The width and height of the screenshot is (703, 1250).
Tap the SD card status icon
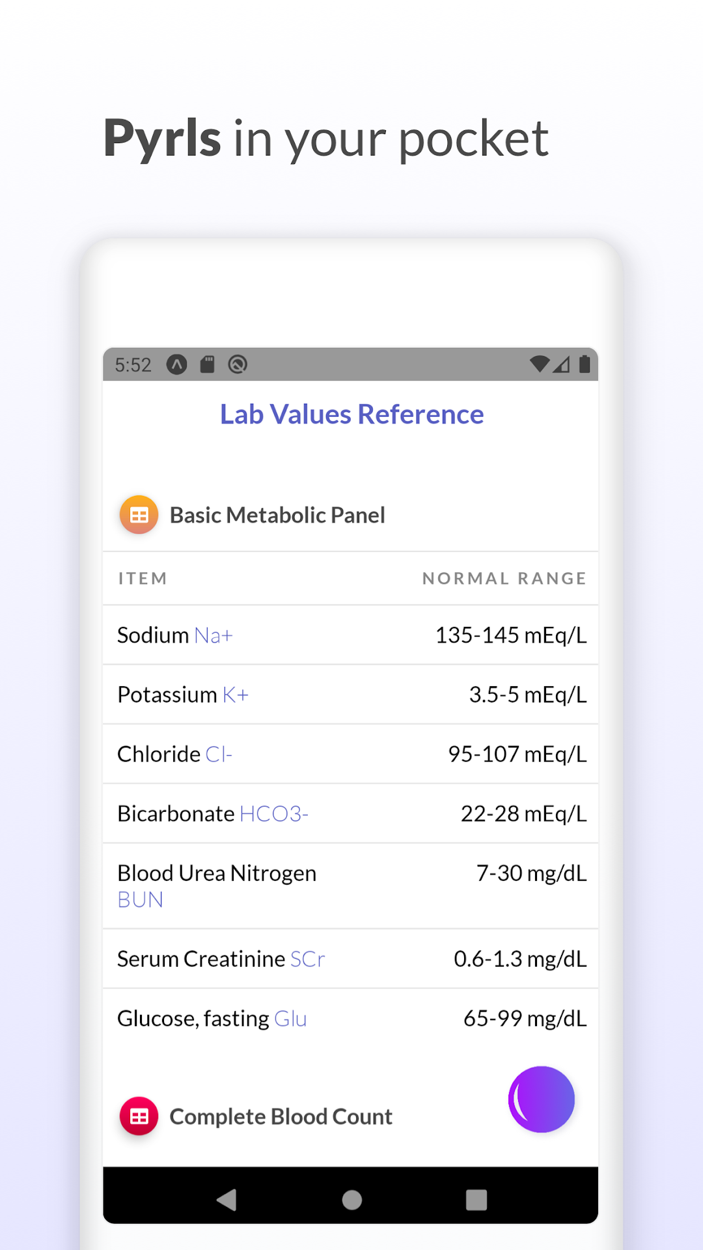(207, 364)
